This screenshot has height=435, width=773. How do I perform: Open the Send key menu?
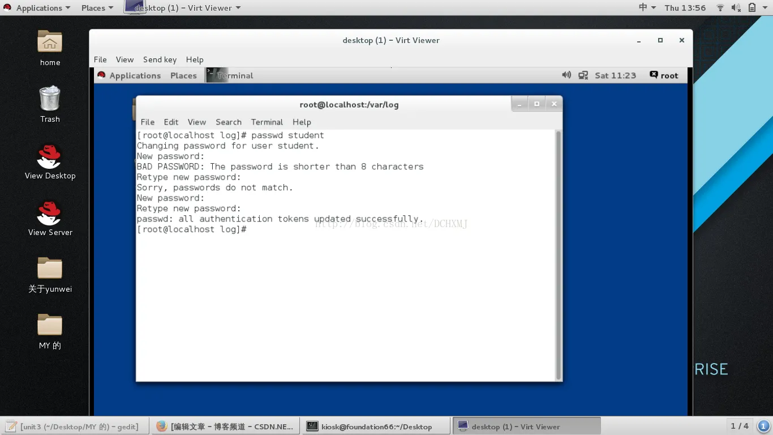point(160,59)
